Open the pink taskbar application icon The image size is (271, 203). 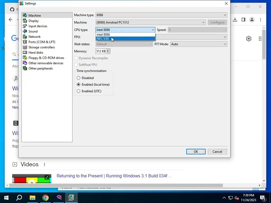pos(59,198)
